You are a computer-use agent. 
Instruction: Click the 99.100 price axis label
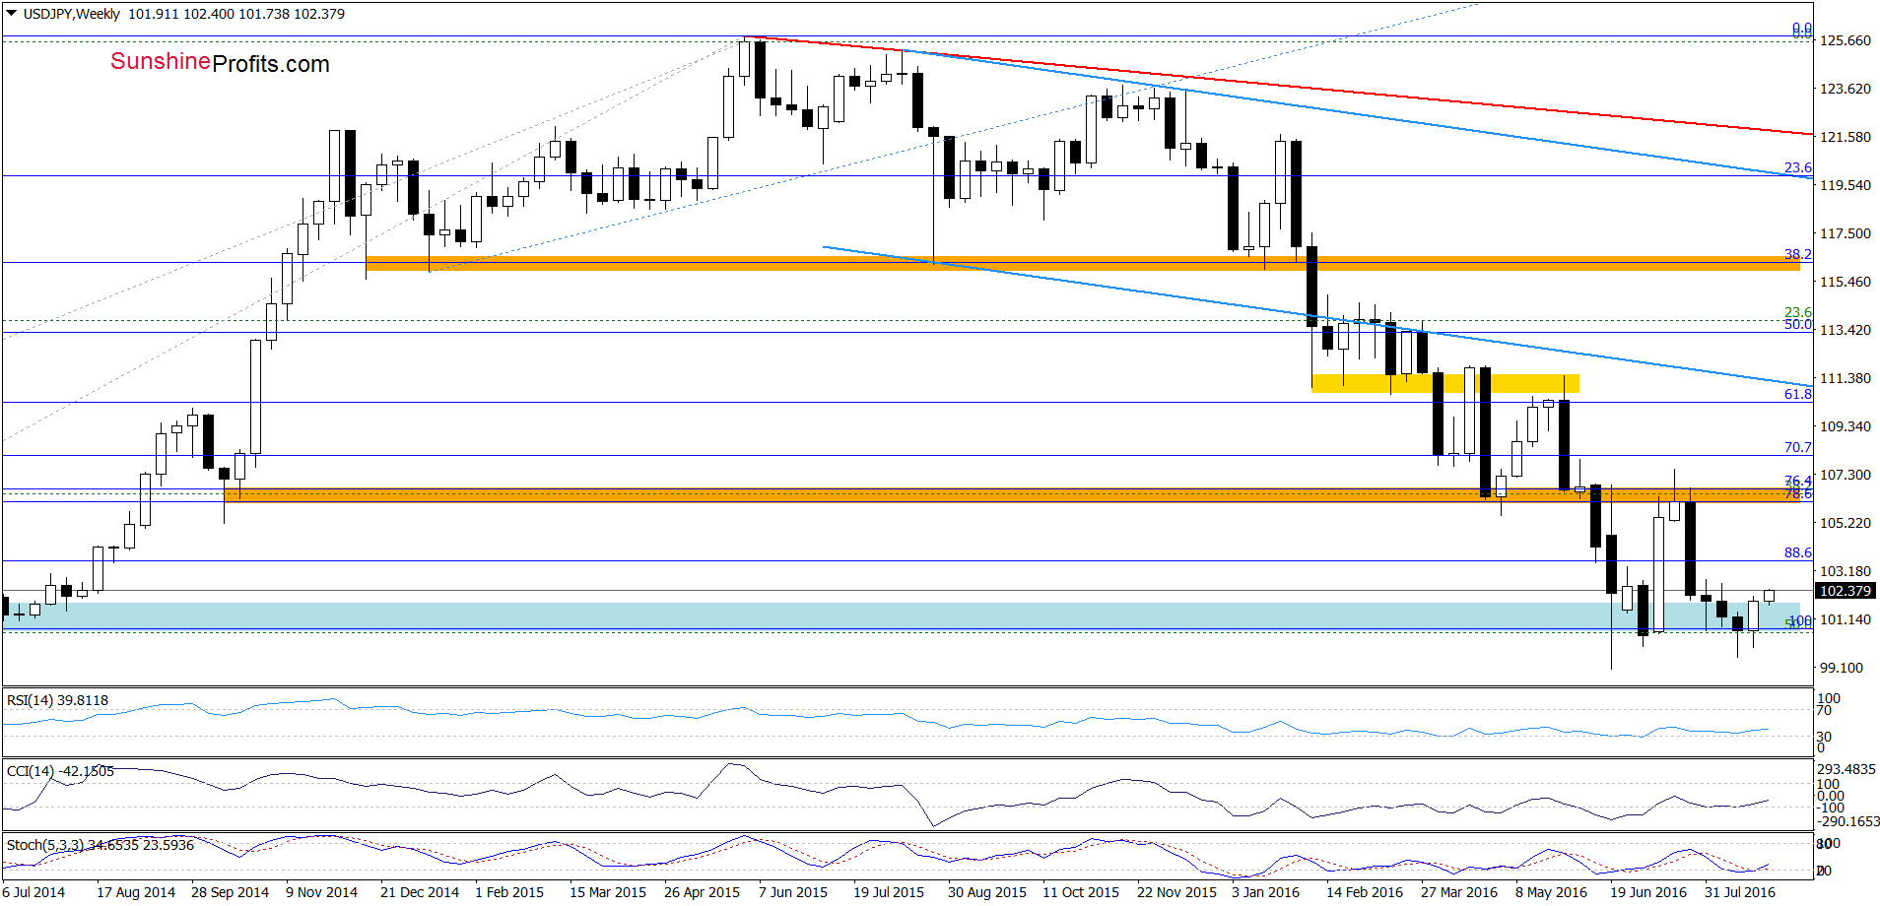coord(1842,668)
